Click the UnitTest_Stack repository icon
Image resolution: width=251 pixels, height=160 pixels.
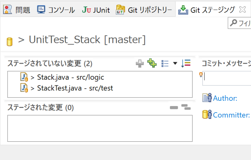point(10,42)
